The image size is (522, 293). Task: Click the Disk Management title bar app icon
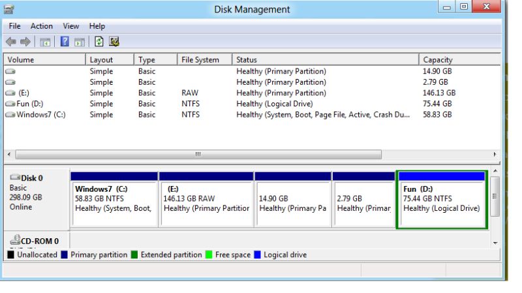pos(9,9)
